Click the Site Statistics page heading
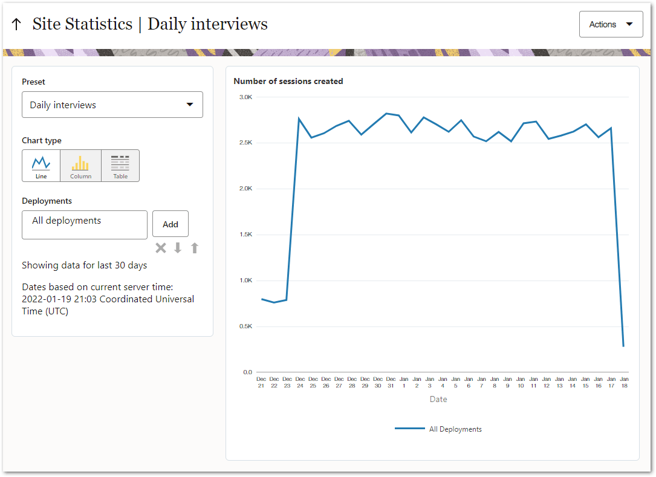This screenshot has height=477, width=656. (81, 24)
